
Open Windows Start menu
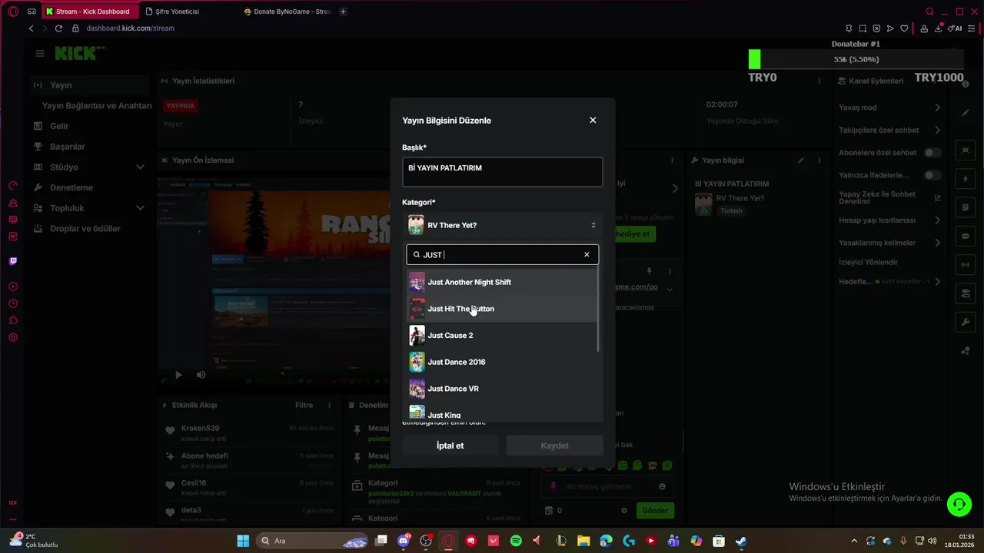[x=243, y=541]
